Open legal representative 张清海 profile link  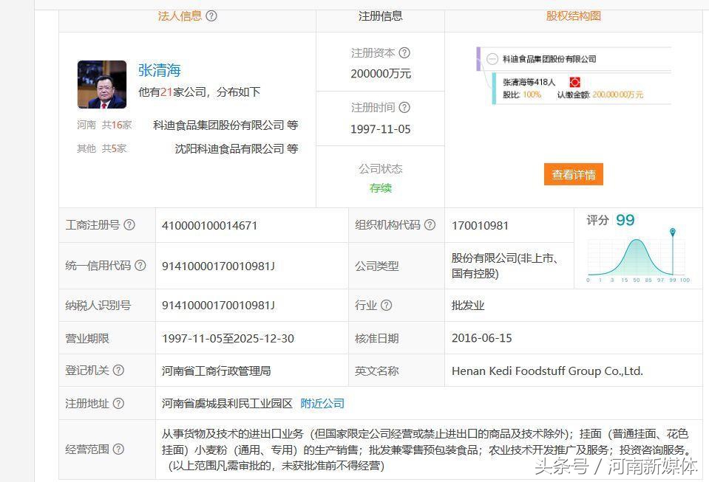160,69
